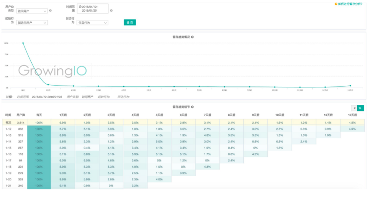The width and height of the screenshot is (367, 203).
Task: Select the 1-13 row date label
Action: (x=8, y=135)
